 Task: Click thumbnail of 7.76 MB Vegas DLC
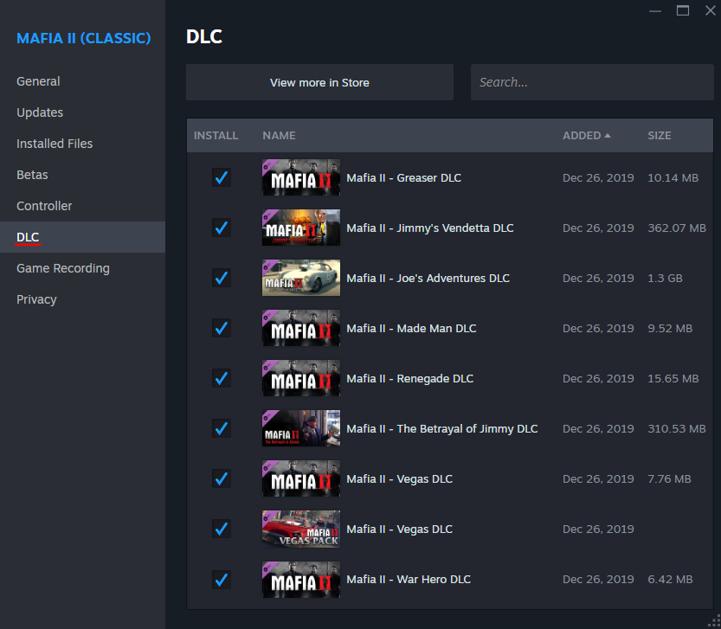pyautogui.click(x=301, y=478)
